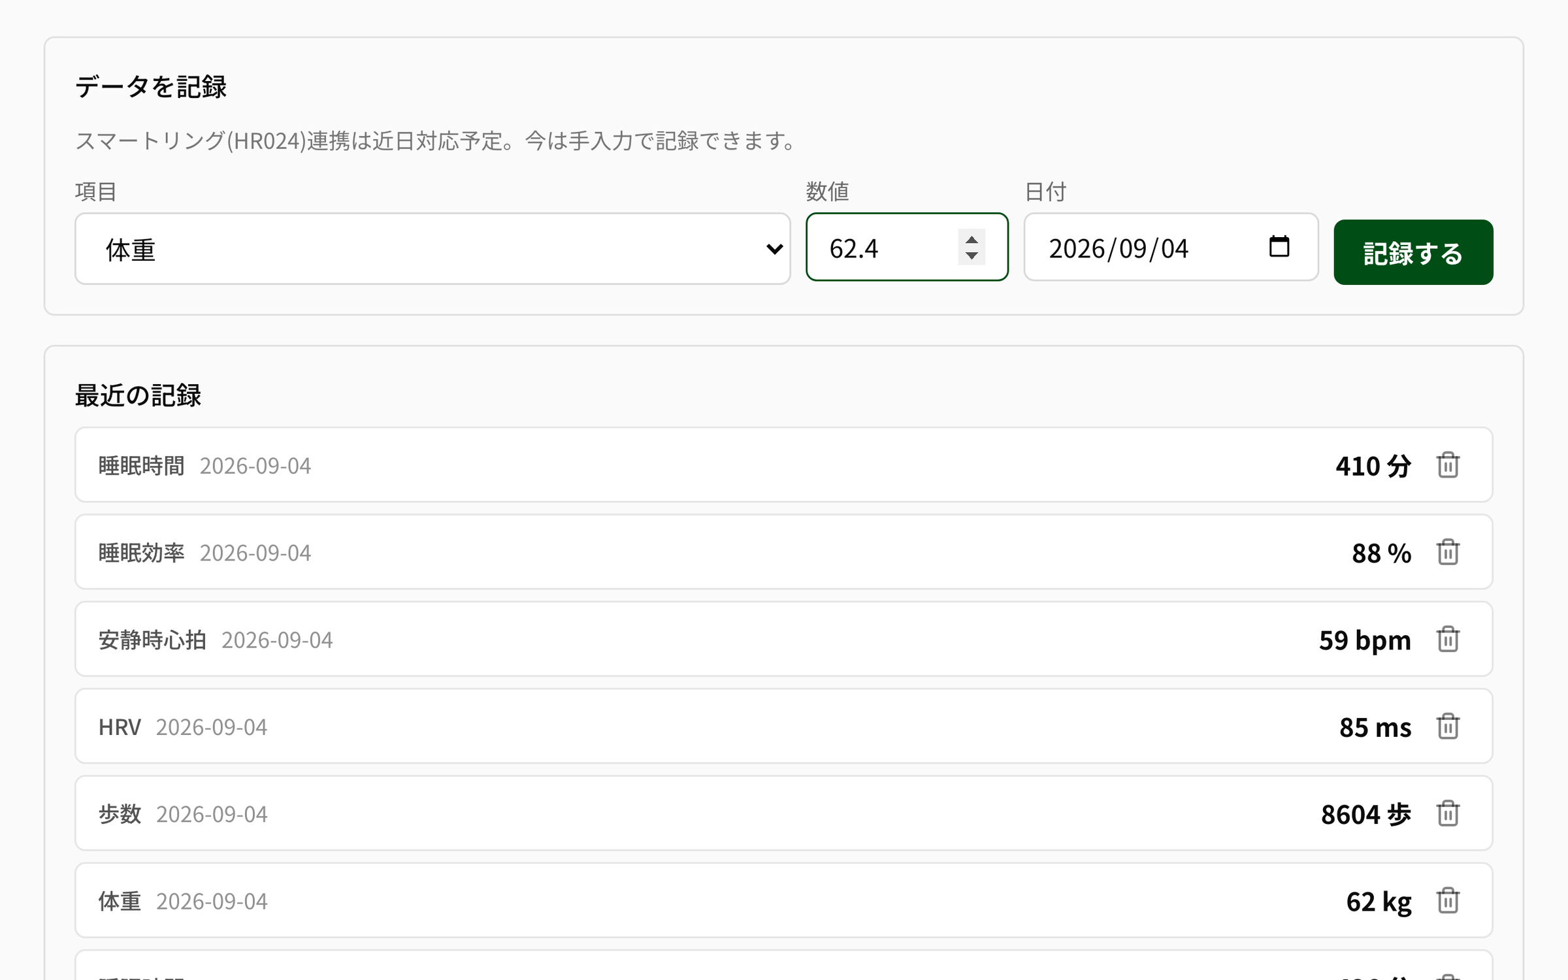The height and width of the screenshot is (980, 1568).
Task: Click the 記録する button
Action: point(1413,252)
